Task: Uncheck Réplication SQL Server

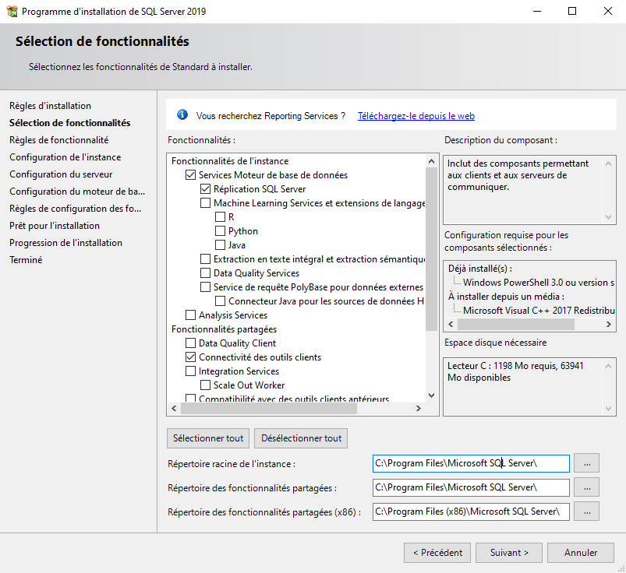Action: click(206, 189)
